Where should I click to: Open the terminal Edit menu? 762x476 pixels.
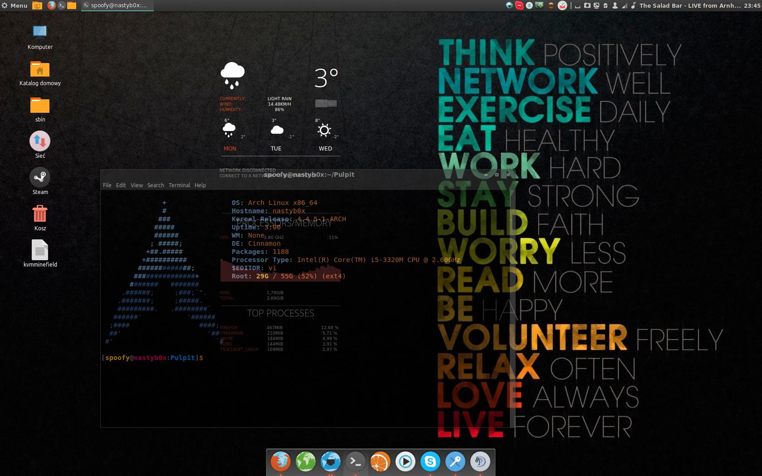121,185
